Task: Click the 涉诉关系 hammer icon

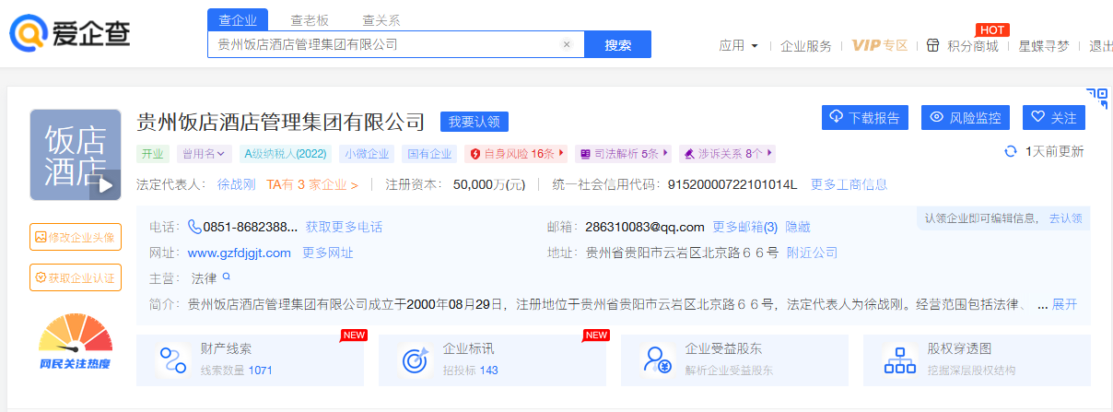Action: coord(688,154)
